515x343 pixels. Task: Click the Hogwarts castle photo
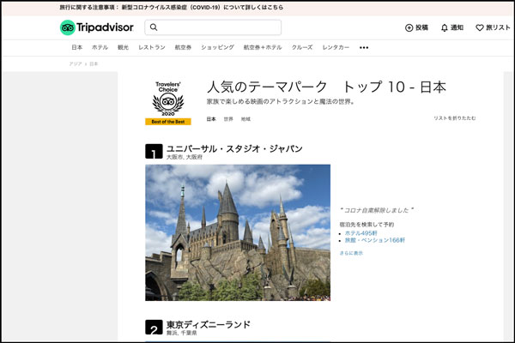click(237, 232)
